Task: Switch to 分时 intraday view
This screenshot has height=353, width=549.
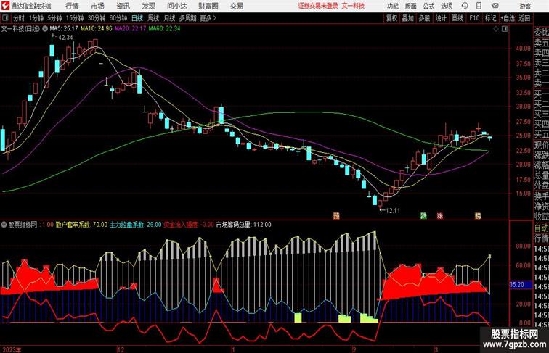Action: pos(19,18)
